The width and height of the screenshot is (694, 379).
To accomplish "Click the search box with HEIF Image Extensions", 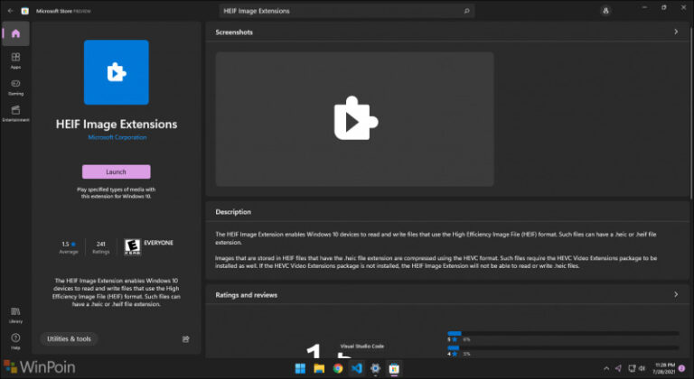I will [x=342, y=11].
